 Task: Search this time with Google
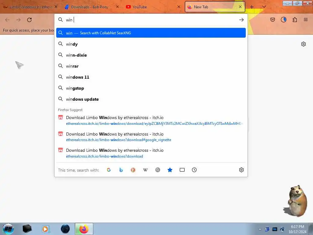[109, 170]
